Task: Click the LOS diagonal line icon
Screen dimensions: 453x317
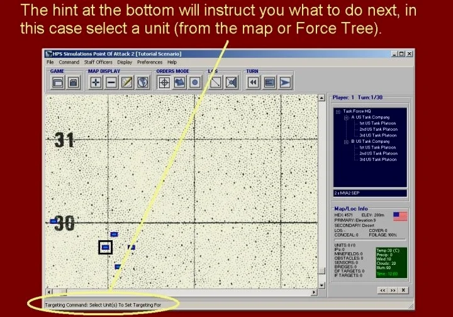Action: click(216, 82)
